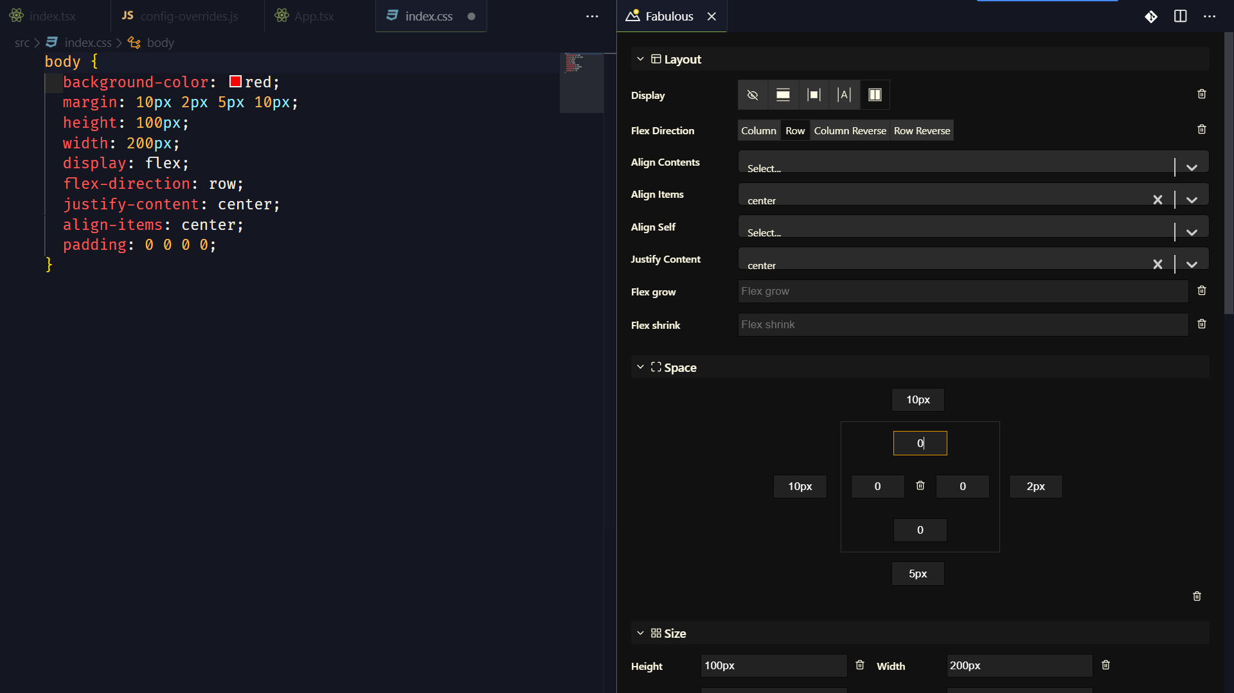Click src in the breadcrumb
Image resolution: width=1234 pixels, height=693 pixels.
point(22,42)
